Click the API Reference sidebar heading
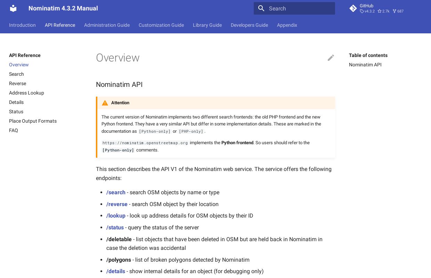This screenshot has height=278, width=431. tap(25, 55)
